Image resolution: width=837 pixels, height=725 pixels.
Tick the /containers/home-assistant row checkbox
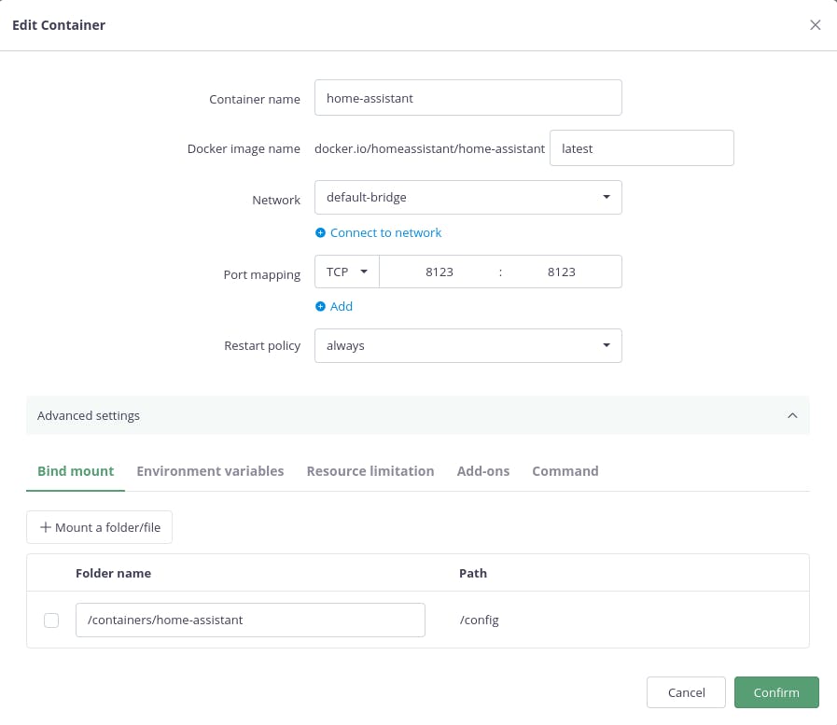pyautogui.click(x=51, y=620)
